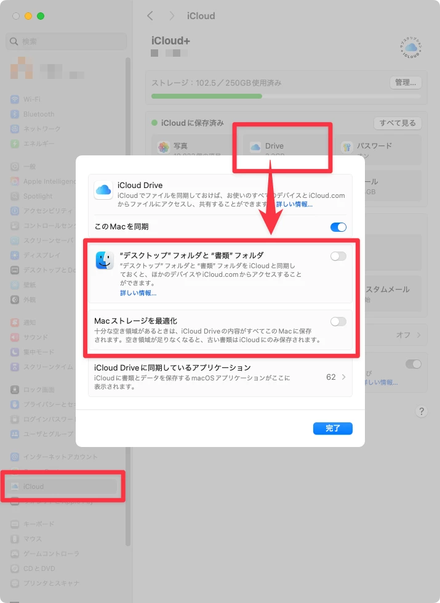Open ロック画面 settings in sidebar
The width and height of the screenshot is (440, 603).
32,390
